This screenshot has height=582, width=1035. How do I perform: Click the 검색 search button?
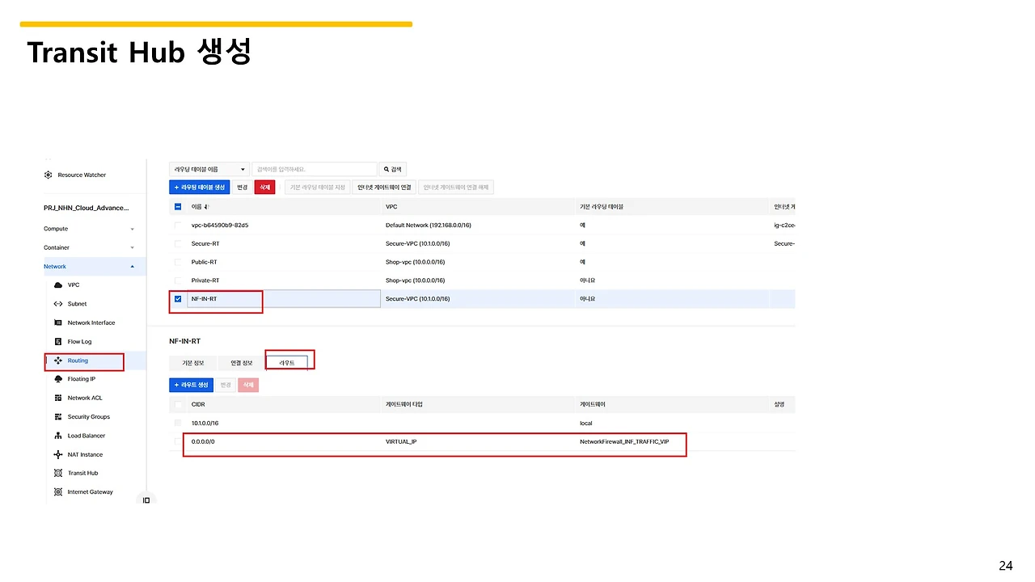click(392, 170)
